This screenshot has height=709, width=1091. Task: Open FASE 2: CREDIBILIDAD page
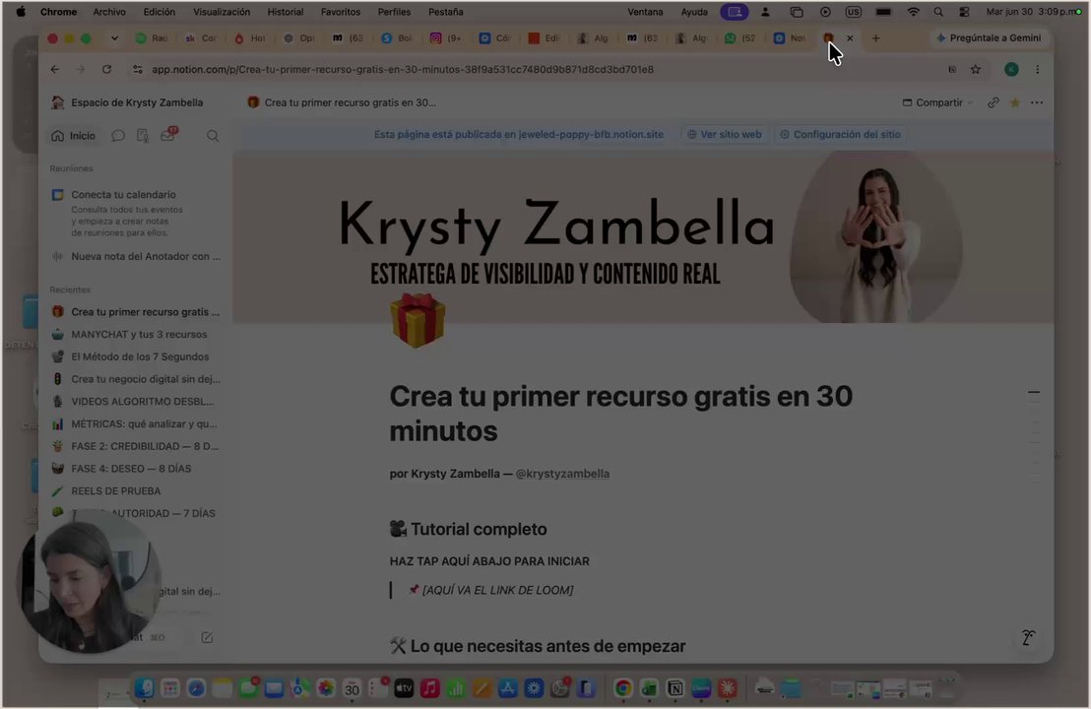pyautogui.click(x=136, y=446)
